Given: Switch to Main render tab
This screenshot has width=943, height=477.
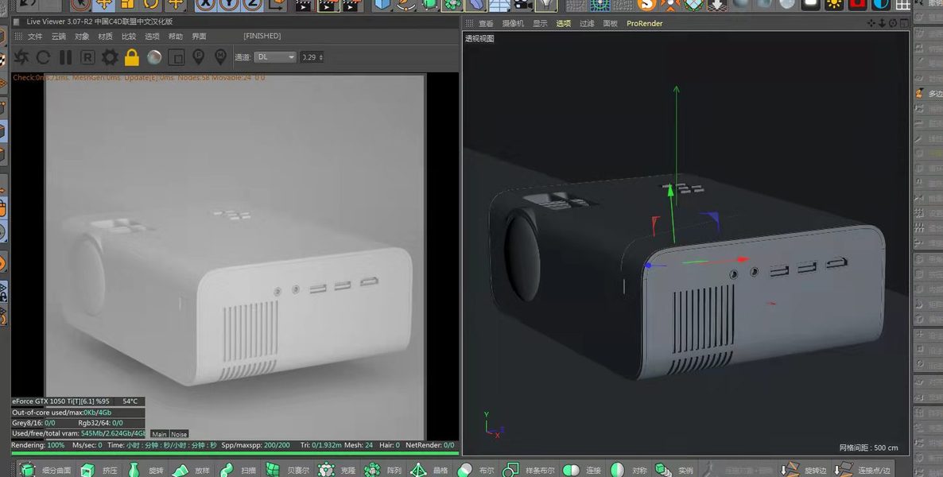Looking at the screenshot, I should click(159, 434).
